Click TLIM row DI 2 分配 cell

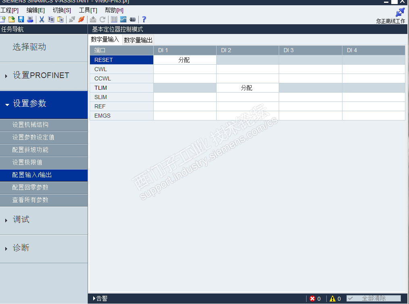click(x=248, y=88)
